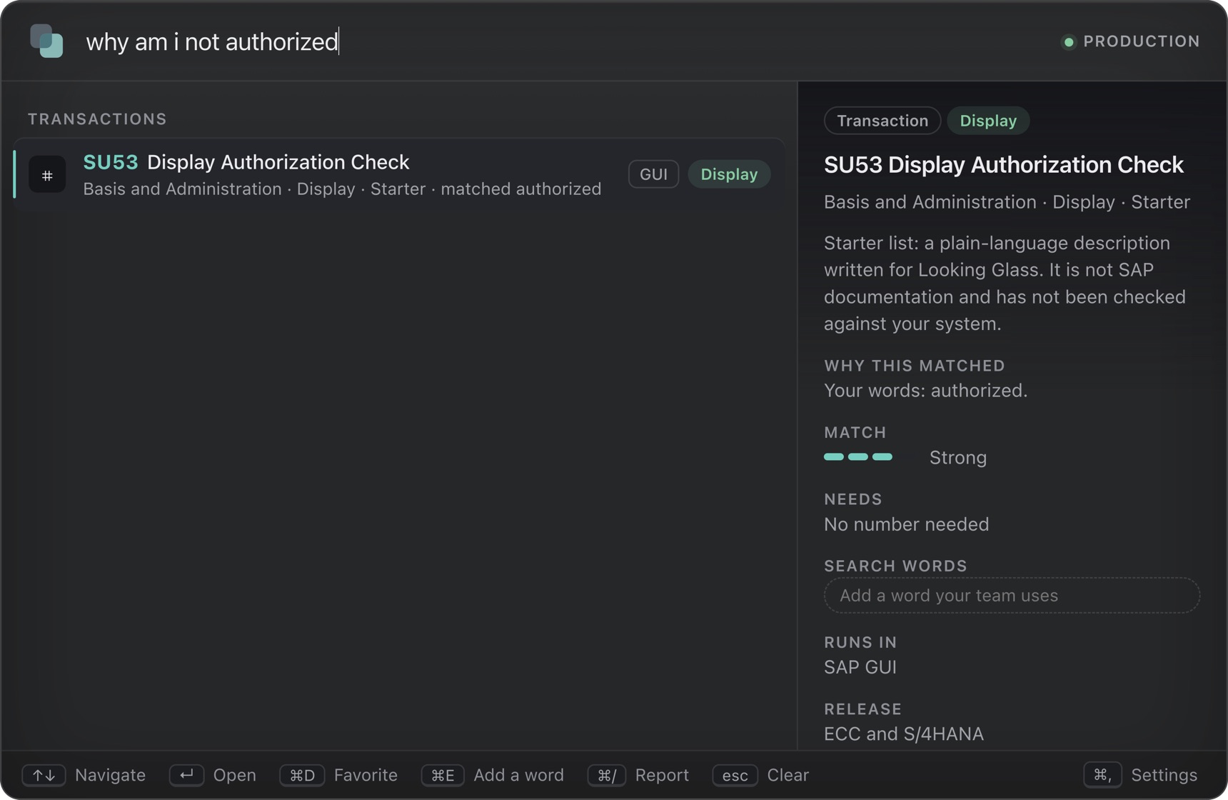Click the GUI badge on SU53 row
The width and height of the screenshot is (1228, 800).
653,174
